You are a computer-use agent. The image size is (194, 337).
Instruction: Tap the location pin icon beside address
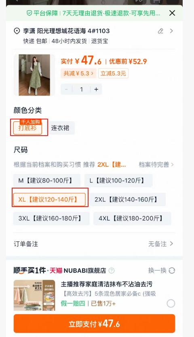17,31
